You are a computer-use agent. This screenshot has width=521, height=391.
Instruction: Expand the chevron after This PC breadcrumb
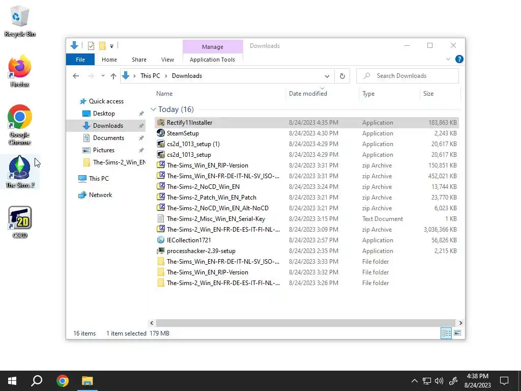166,76
